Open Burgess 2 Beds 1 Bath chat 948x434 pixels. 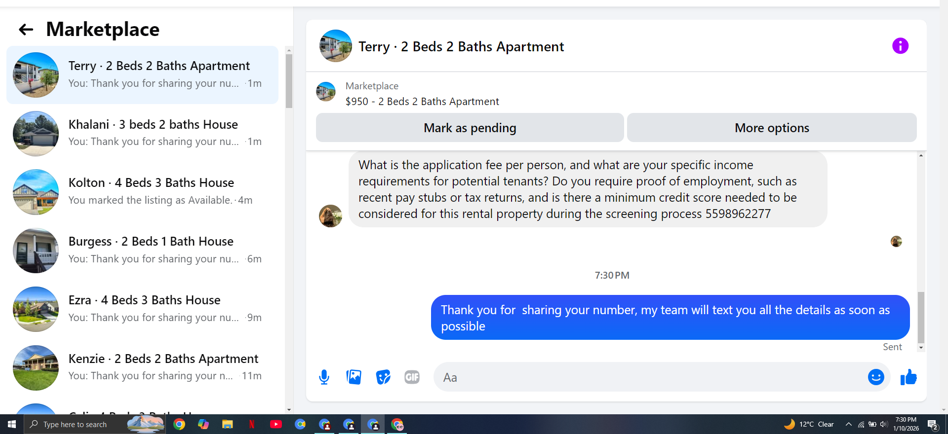[x=142, y=251]
